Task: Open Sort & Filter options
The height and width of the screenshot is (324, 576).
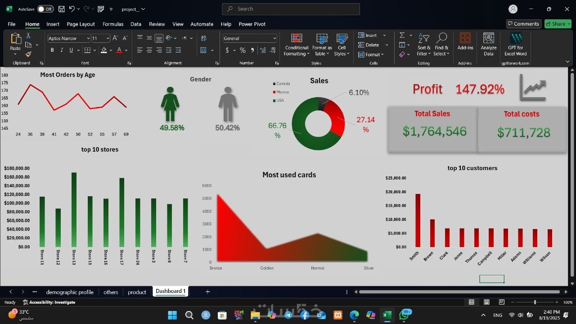Action: (424, 45)
